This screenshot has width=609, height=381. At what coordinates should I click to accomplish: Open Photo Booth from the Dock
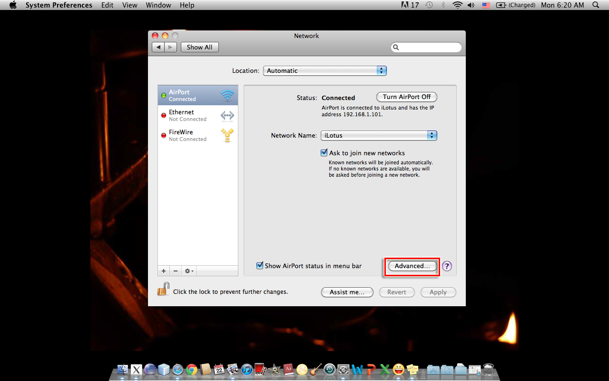click(260, 370)
